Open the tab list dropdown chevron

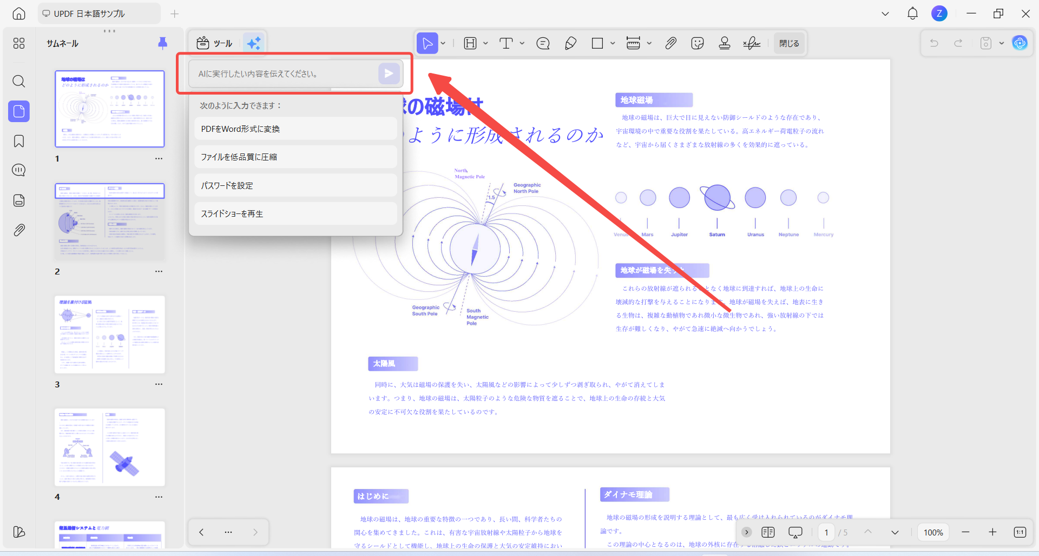885,14
